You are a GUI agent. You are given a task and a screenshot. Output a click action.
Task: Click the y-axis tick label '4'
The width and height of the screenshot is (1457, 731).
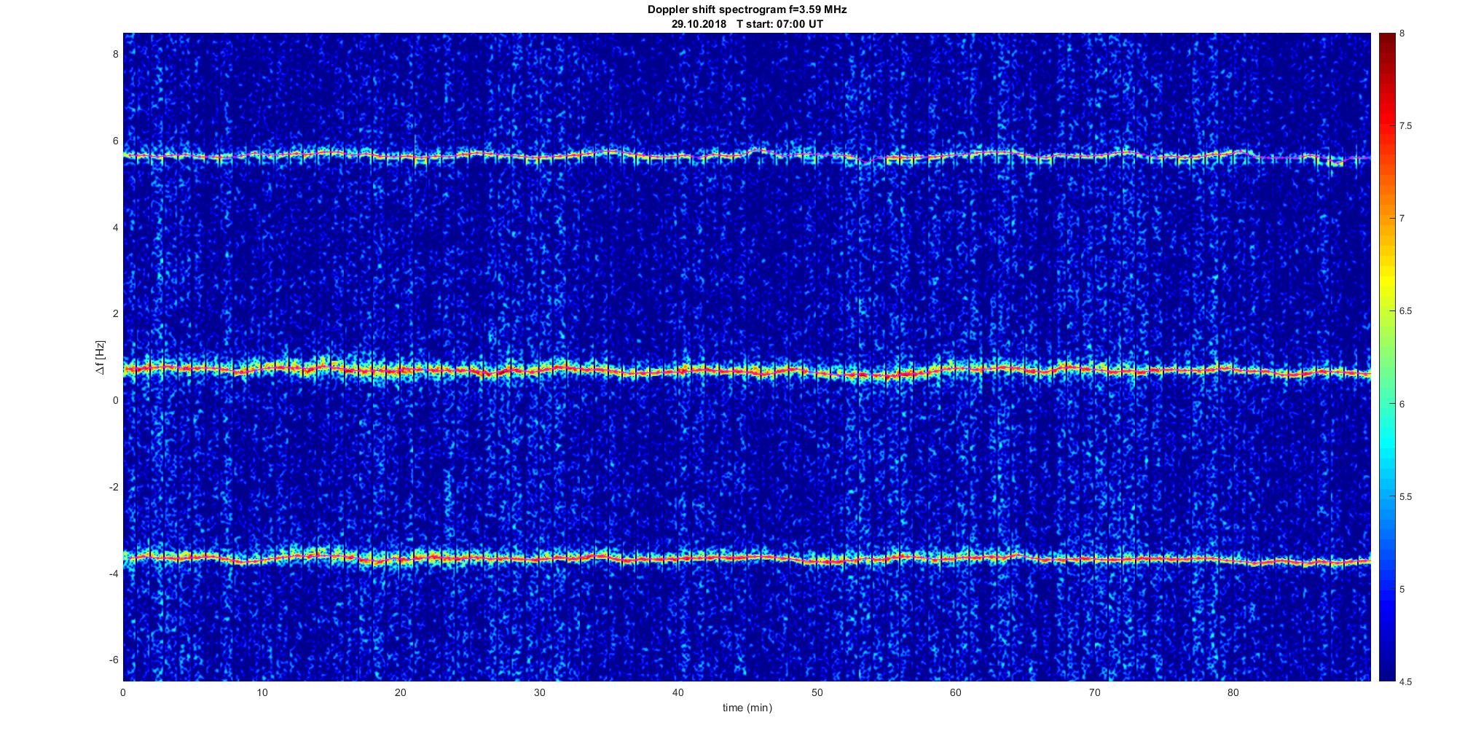coord(115,227)
